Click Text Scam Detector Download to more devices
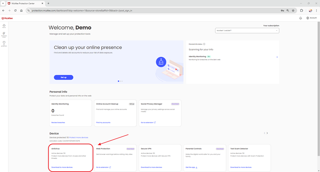320x172 pixels. pos(241,167)
